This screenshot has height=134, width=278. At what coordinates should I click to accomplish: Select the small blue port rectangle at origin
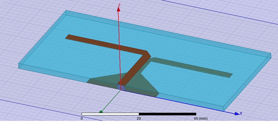coord(121,87)
